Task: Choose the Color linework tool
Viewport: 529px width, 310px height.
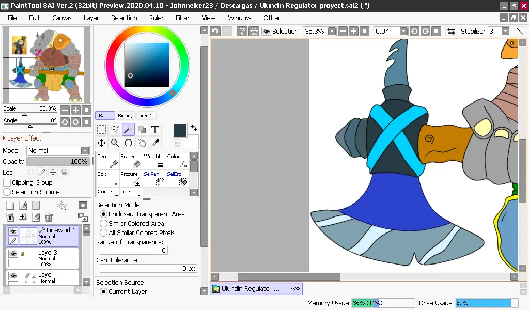Action: 178,161
